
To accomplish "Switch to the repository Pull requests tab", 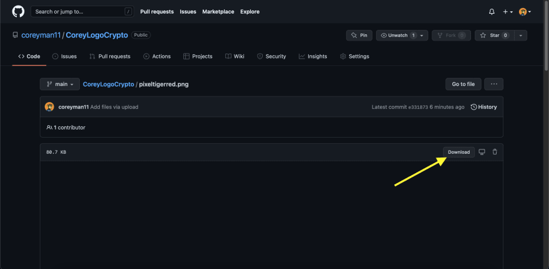I will pyautogui.click(x=110, y=56).
